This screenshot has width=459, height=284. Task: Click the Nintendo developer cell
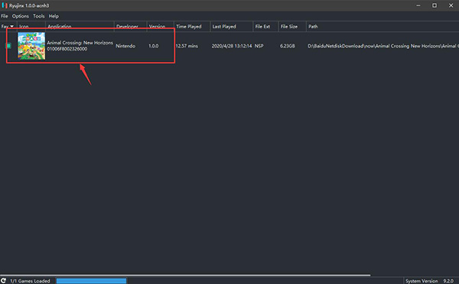[x=125, y=46]
